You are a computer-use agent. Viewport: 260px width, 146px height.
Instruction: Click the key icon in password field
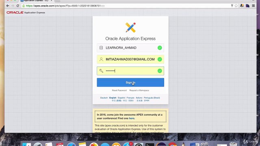click(x=101, y=71)
